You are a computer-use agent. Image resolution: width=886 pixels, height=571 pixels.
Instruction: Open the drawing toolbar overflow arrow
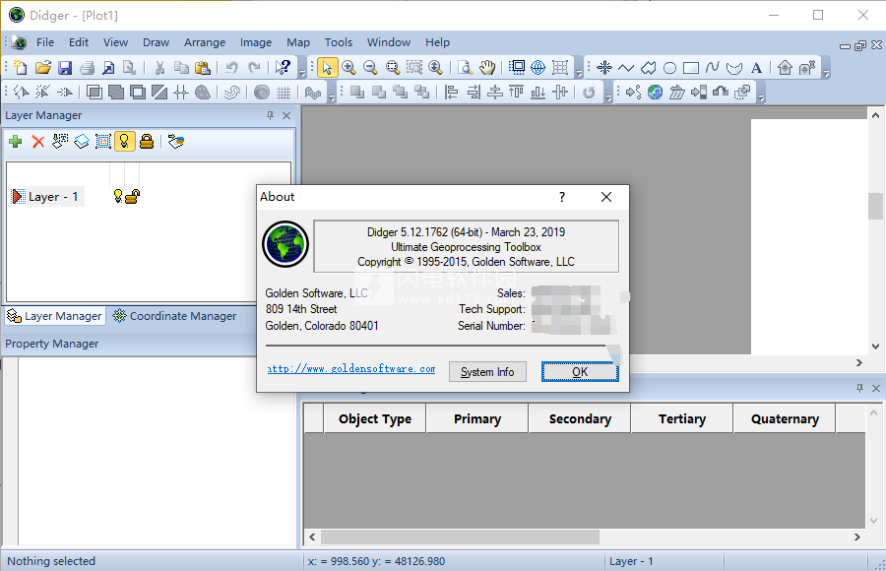coord(827,71)
